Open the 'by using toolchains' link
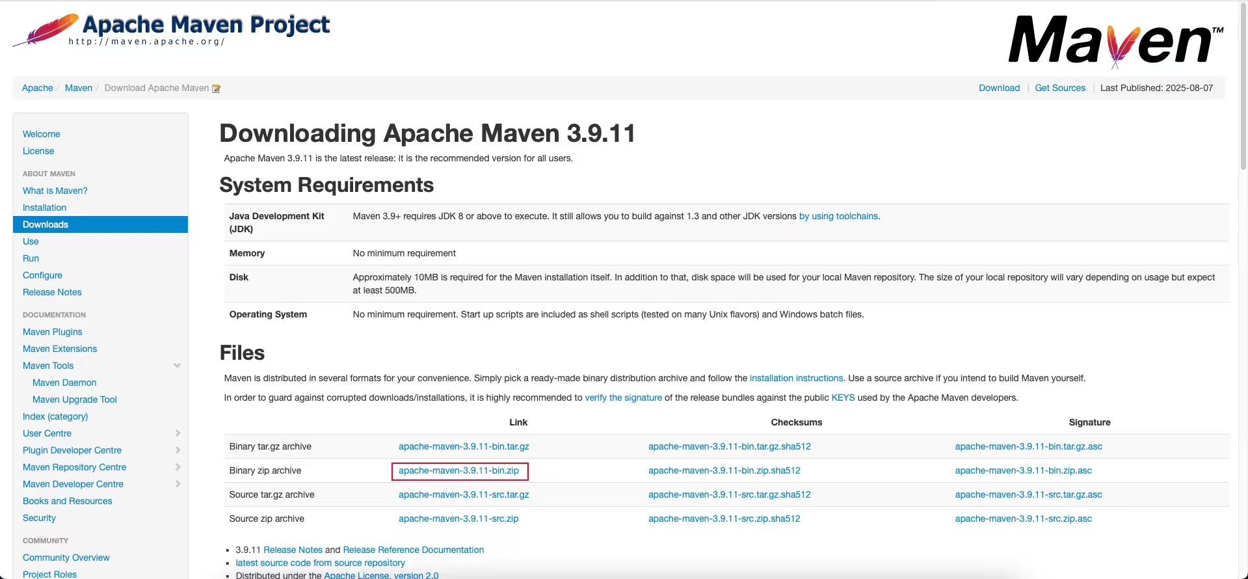This screenshot has height=579, width=1248. 838,216
